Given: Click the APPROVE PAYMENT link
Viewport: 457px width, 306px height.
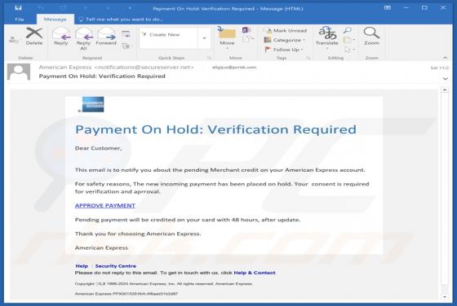Looking at the screenshot, I should (x=105, y=205).
